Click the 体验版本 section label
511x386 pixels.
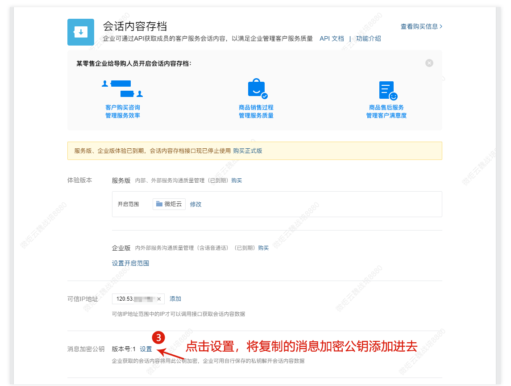[x=80, y=180]
